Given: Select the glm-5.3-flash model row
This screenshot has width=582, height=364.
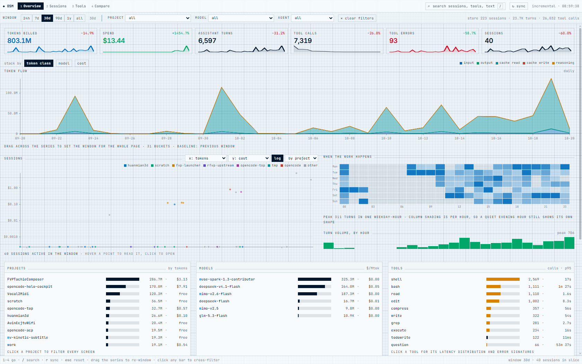Looking at the screenshot, I should point(289,315).
